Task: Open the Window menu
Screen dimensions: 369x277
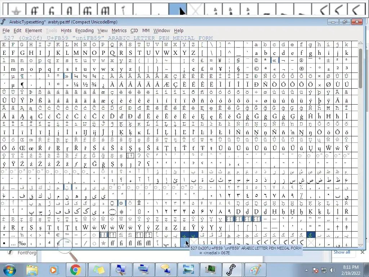Action: click(x=162, y=30)
